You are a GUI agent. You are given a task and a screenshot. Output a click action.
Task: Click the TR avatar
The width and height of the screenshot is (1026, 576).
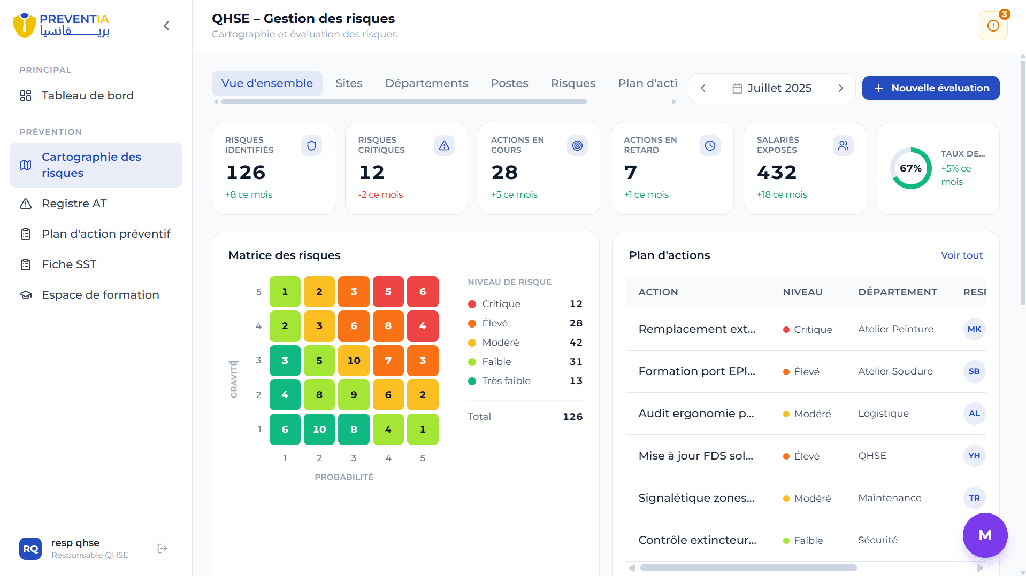(974, 498)
